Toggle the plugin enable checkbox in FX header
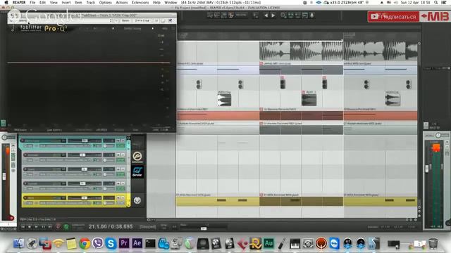Screen dimensions: 451x253 coord(171,20)
